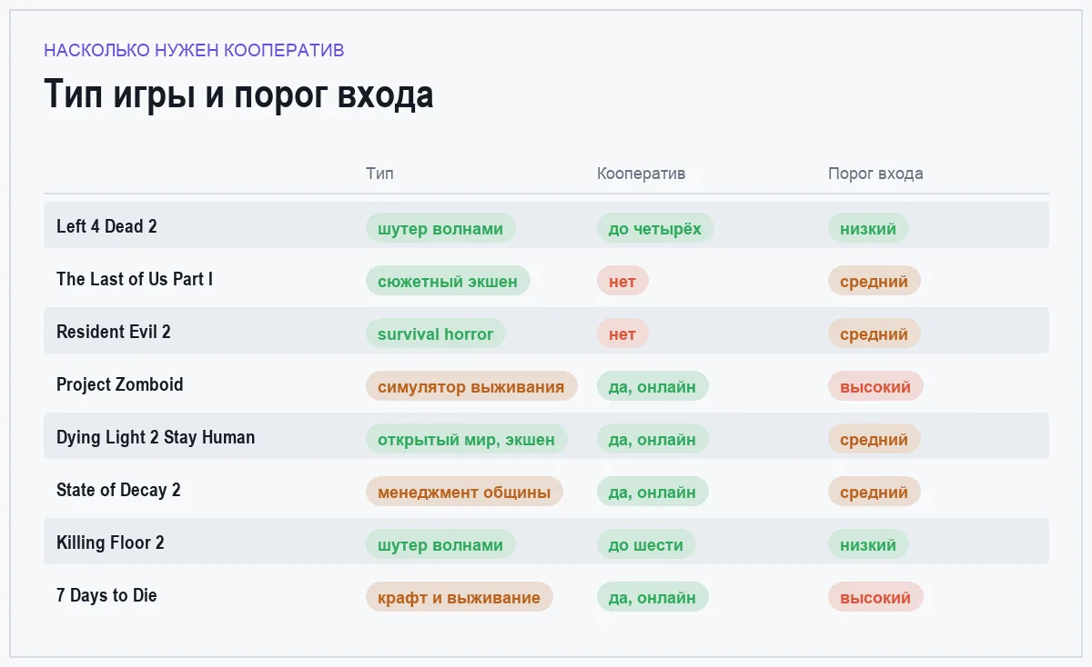Click the "менеджмент общины" type tag
This screenshot has height=667, width=1092.
coord(464,493)
